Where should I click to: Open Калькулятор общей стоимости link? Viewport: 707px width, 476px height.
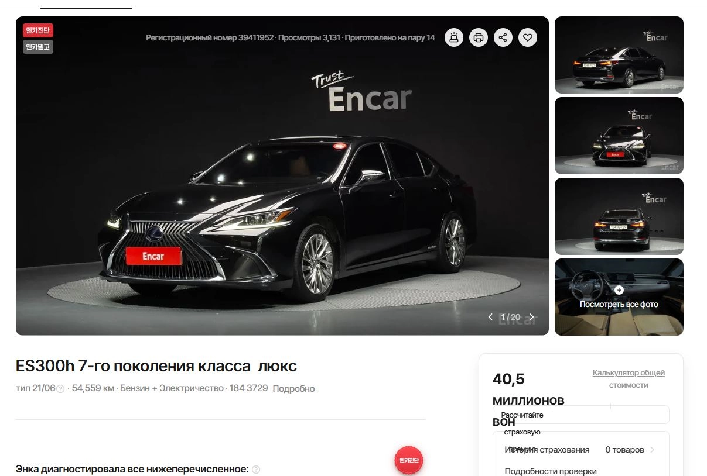(629, 379)
